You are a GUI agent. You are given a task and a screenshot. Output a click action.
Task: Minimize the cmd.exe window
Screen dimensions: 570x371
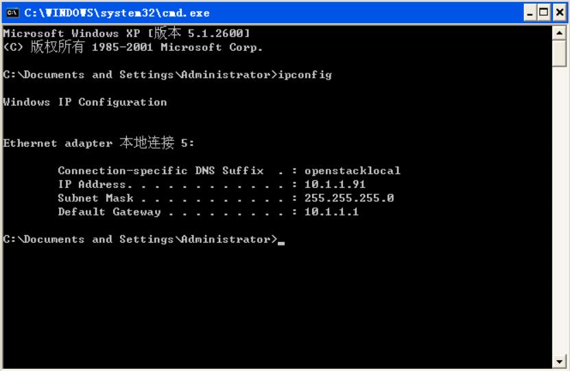click(530, 13)
